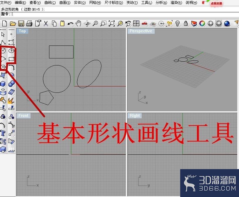Open the Layers icon
Image resolution: width=239 pixels, height=197 pixels.
[194, 23]
